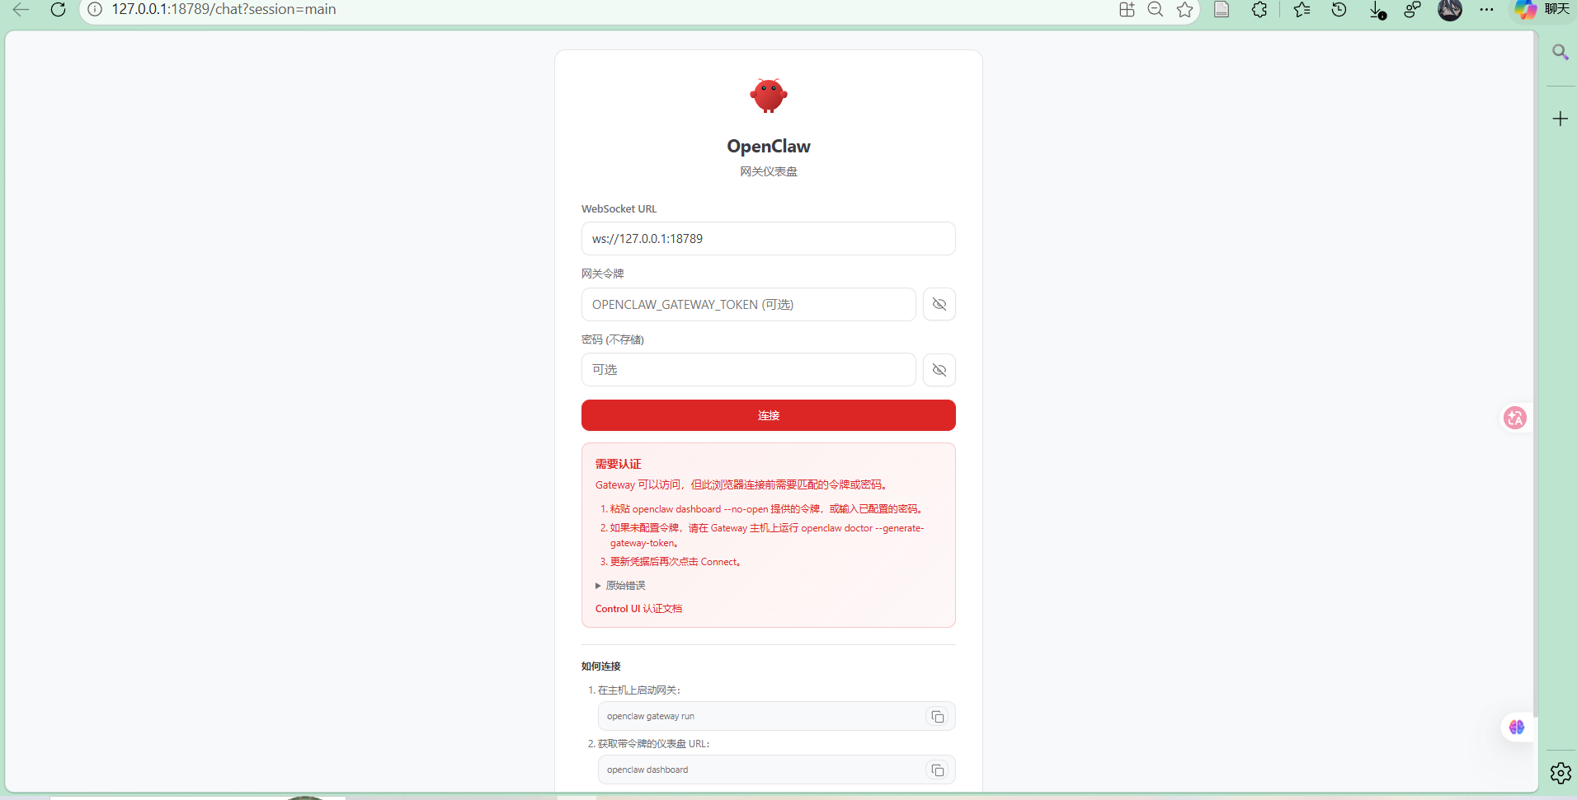Click the '密码 (不存储)' field label
The image size is (1577, 800).
[613, 339]
